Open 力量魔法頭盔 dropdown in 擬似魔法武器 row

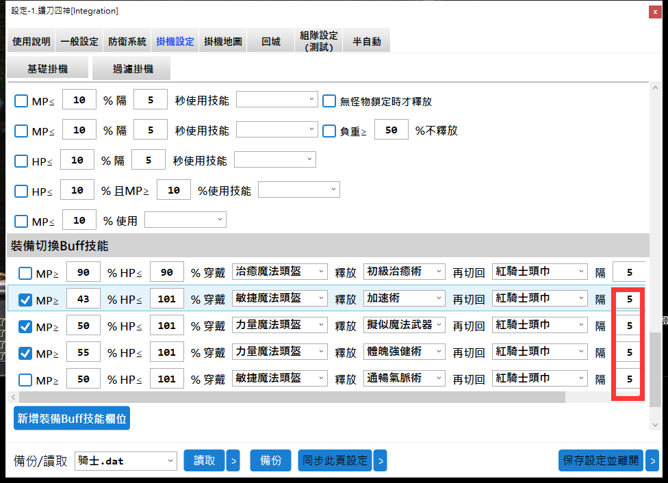click(x=279, y=325)
